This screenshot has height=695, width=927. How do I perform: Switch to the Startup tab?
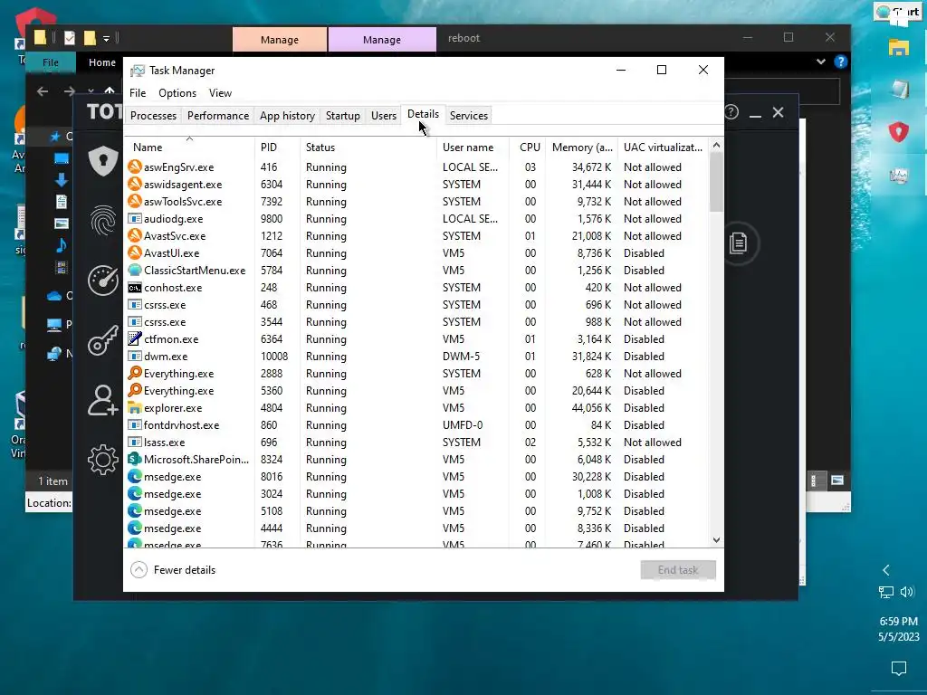(x=343, y=115)
